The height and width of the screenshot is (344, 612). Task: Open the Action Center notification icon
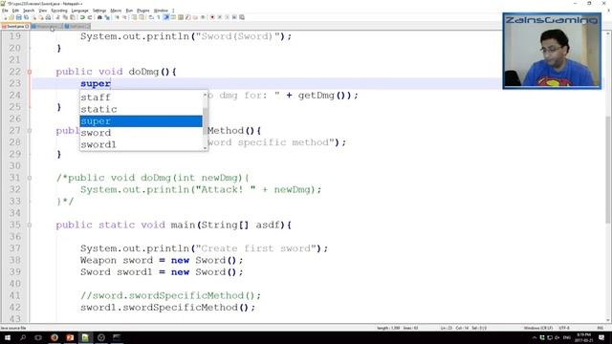click(x=601, y=337)
